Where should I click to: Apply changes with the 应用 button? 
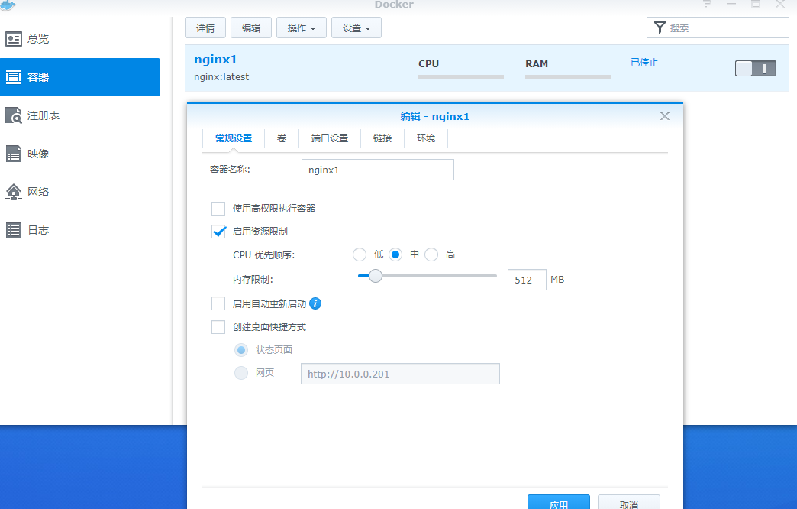coord(558,503)
